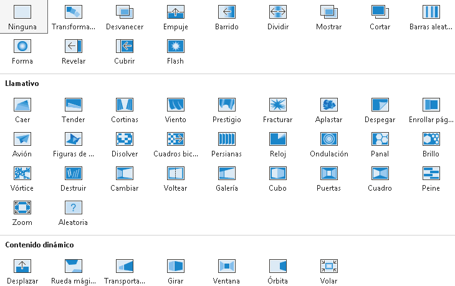Apply the Volar dynamic transition
Image resolution: width=455 pixels, height=286 pixels.
pyautogui.click(x=328, y=272)
